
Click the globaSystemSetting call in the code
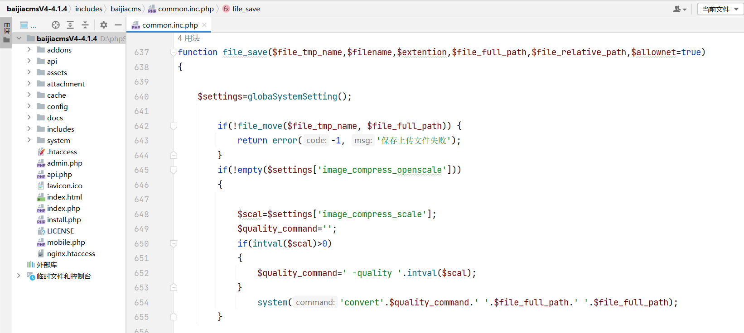coord(292,96)
